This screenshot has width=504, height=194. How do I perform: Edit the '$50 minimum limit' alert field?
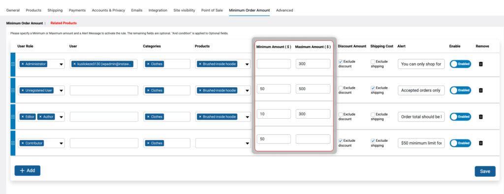click(421, 143)
